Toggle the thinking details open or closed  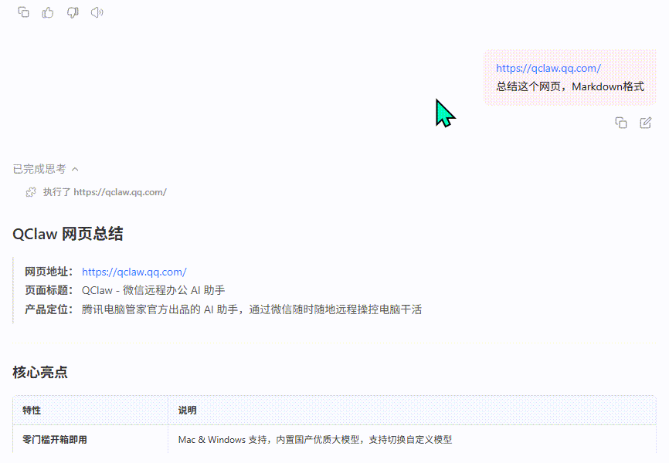(75, 168)
